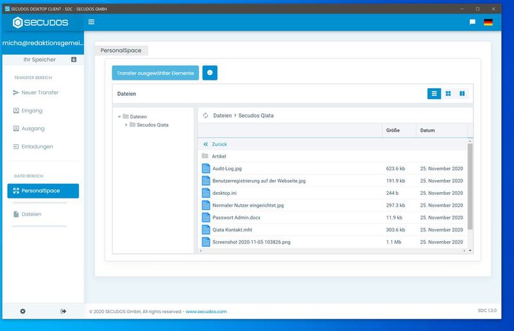Viewport: 514px width, 331px height.
Task: Click the 1.1 Mb size cell
Action: 393,242
